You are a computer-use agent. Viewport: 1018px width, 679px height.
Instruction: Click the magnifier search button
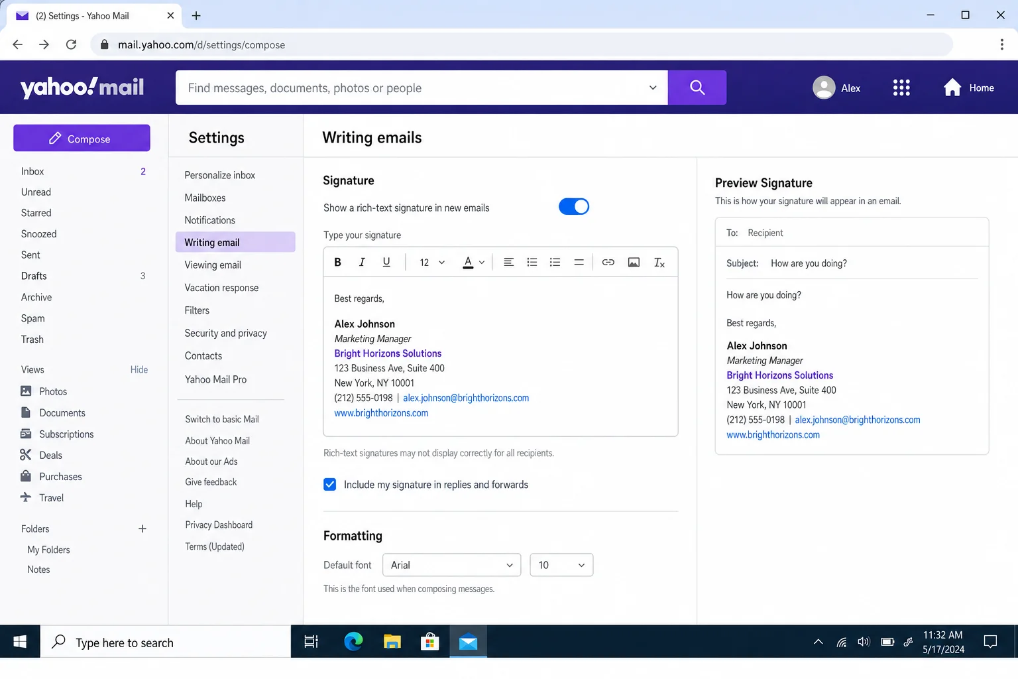click(x=697, y=88)
